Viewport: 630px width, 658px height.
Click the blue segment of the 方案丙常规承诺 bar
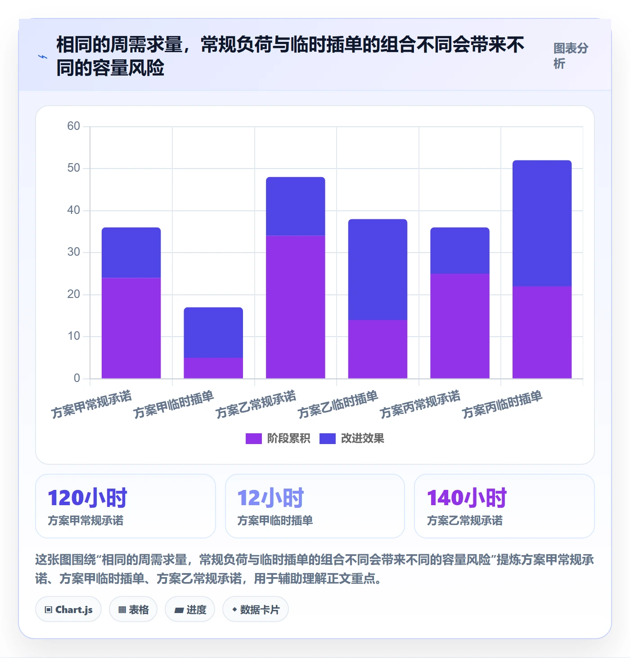pyautogui.click(x=460, y=250)
